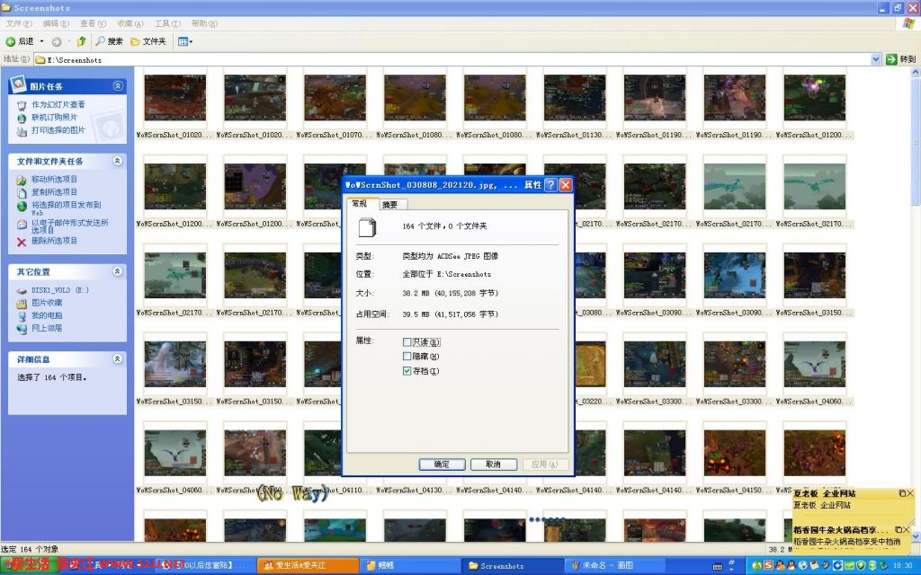Click the globe icon beside 联机订购照片
This screenshot has width=921, height=575.
pyautogui.click(x=22, y=118)
